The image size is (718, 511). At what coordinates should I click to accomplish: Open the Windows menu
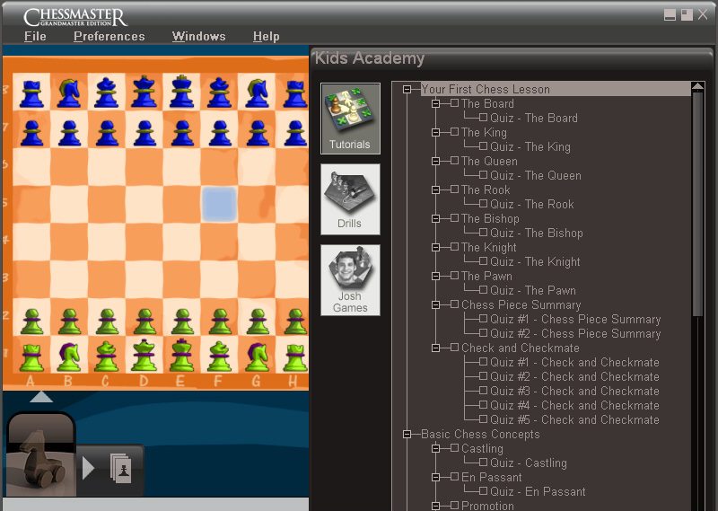point(198,37)
